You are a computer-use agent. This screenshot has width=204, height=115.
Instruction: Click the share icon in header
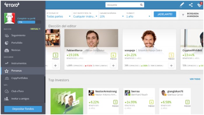click(x=191, y=5)
